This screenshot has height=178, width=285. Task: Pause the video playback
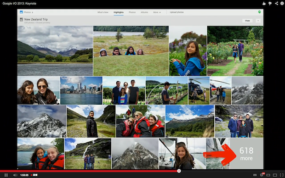tap(6, 175)
